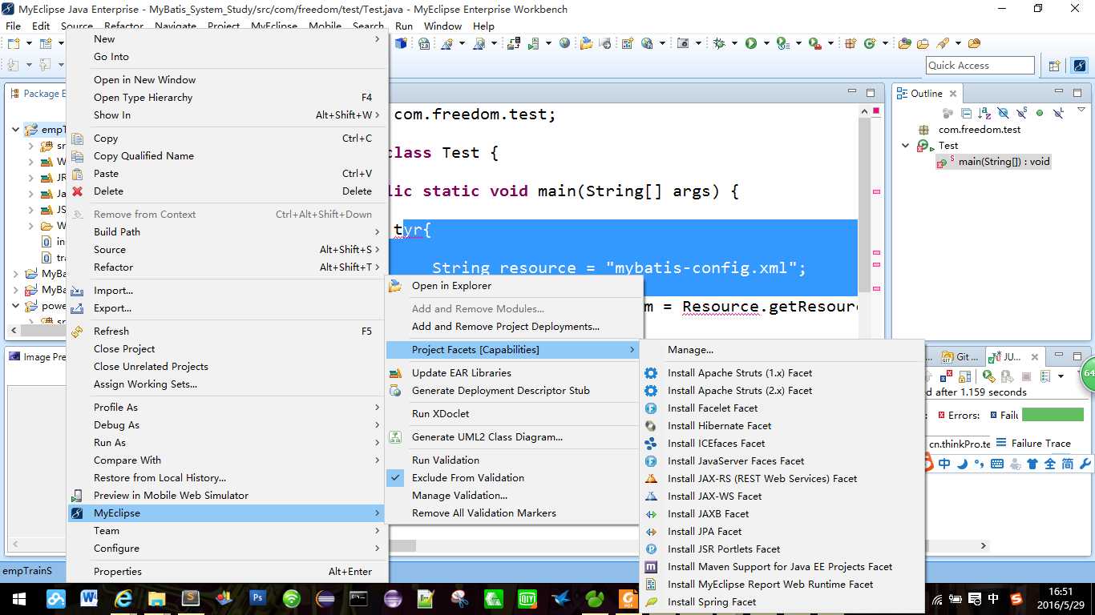Viewport: 1095px width, 615px height.
Task: Collapse the empT project tree node
Action: point(16,130)
